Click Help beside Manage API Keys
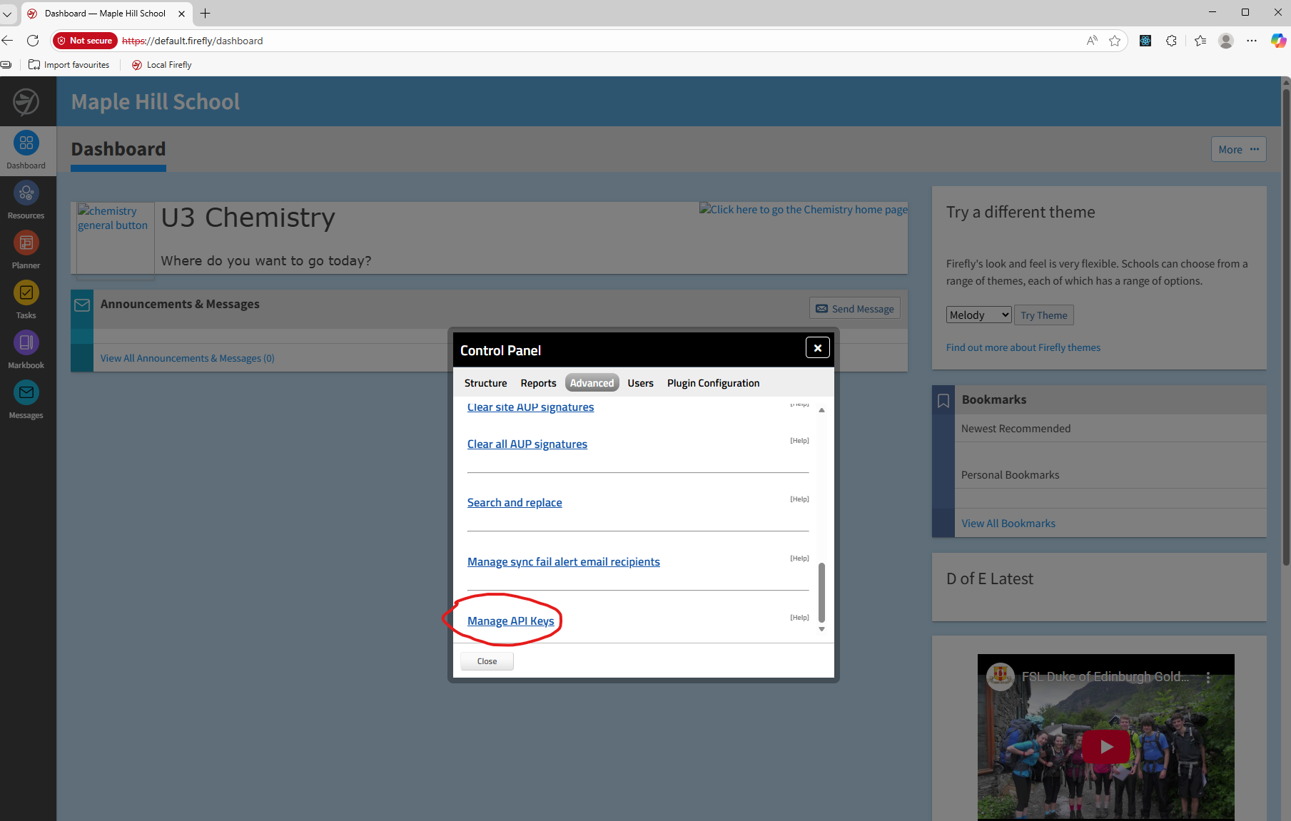This screenshot has height=821, width=1291. point(799,618)
